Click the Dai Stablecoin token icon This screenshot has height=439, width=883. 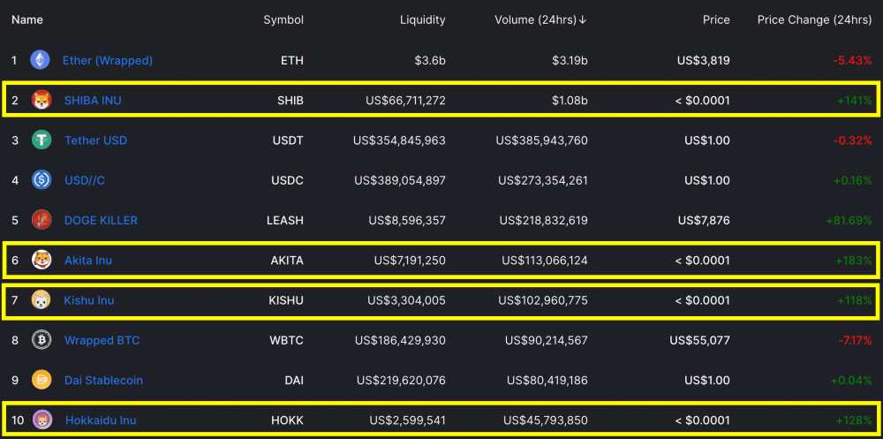point(42,380)
